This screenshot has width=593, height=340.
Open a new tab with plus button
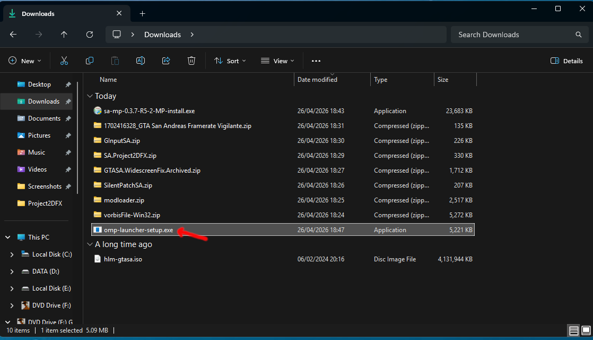point(142,14)
